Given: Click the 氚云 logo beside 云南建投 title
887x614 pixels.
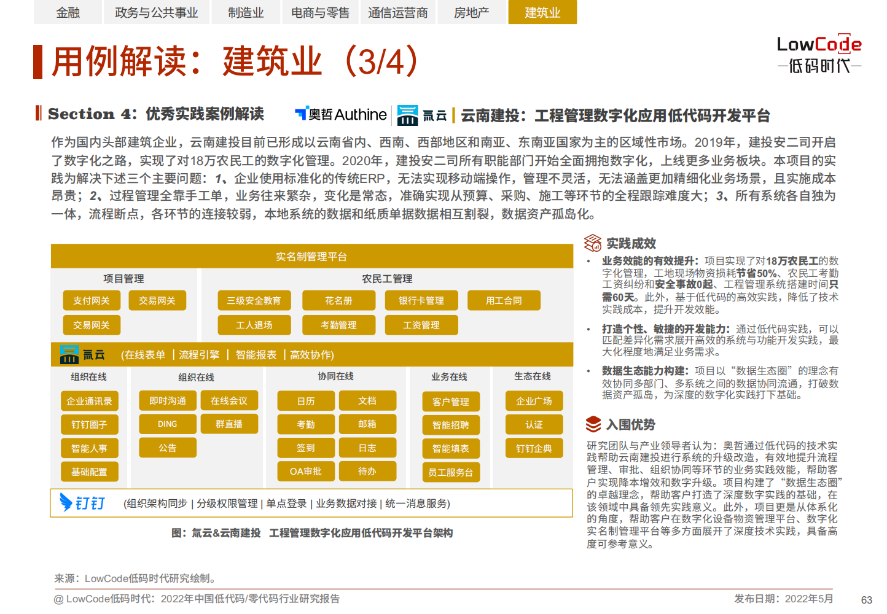Looking at the screenshot, I should coord(422,115).
